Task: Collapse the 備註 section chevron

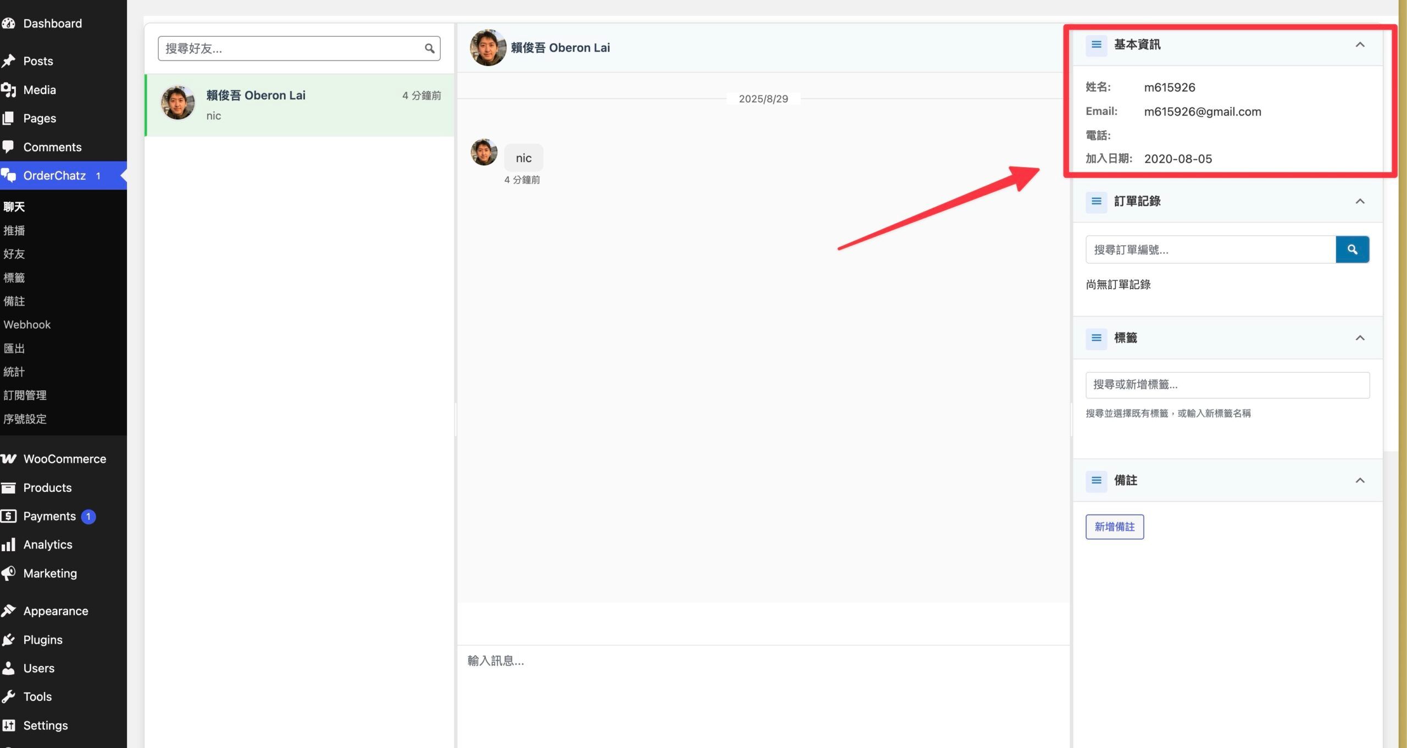Action: pos(1360,480)
